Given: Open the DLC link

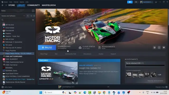Looking at the screenshot, I should pyautogui.click(x=56, y=54).
